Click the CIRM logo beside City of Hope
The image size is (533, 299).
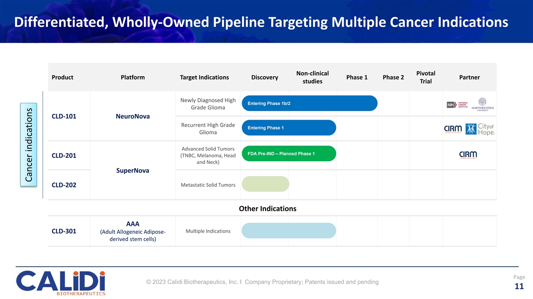click(453, 128)
